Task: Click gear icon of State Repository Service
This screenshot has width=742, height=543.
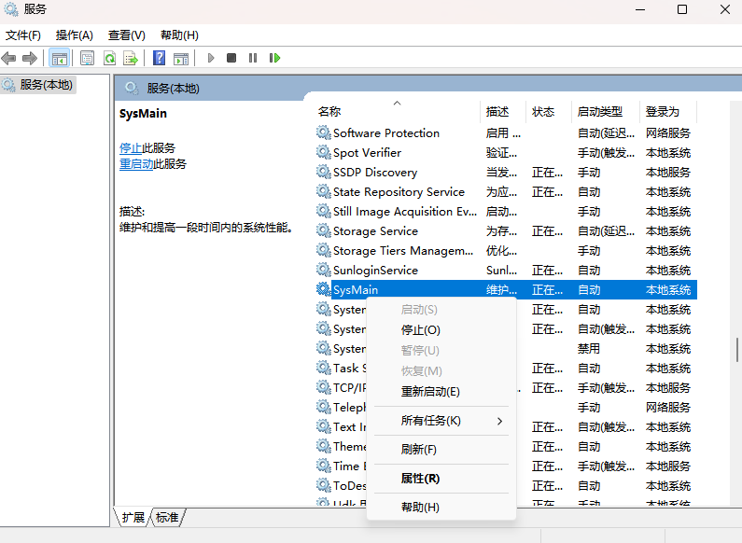Action: point(323,191)
